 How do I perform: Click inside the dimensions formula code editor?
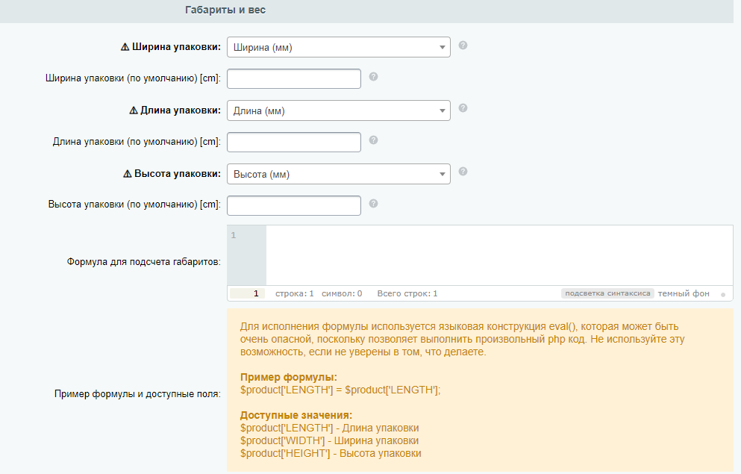pyautogui.click(x=499, y=255)
